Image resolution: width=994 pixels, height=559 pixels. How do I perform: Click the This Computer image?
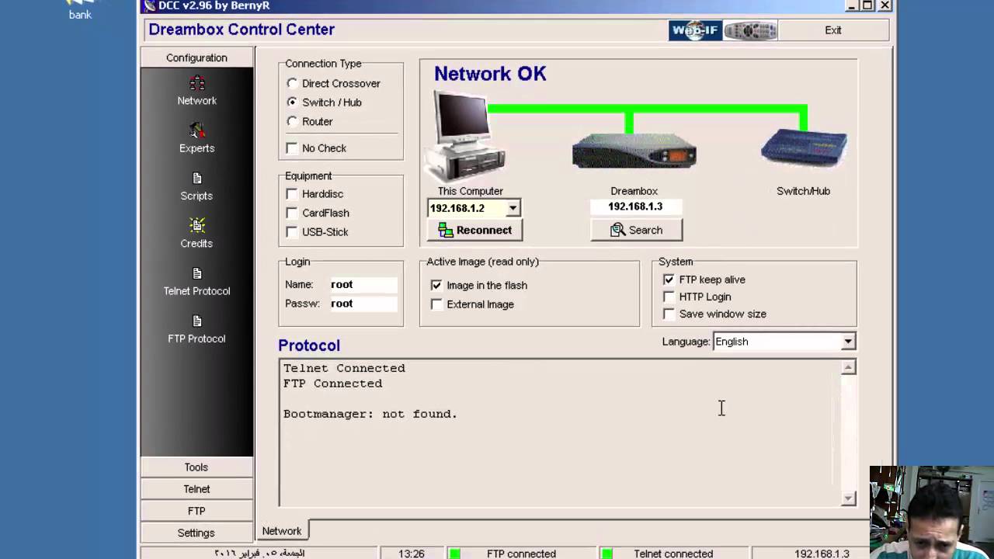click(466, 136)
